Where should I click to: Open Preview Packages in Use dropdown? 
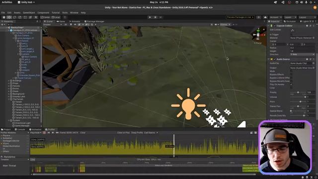coord(240,17)
